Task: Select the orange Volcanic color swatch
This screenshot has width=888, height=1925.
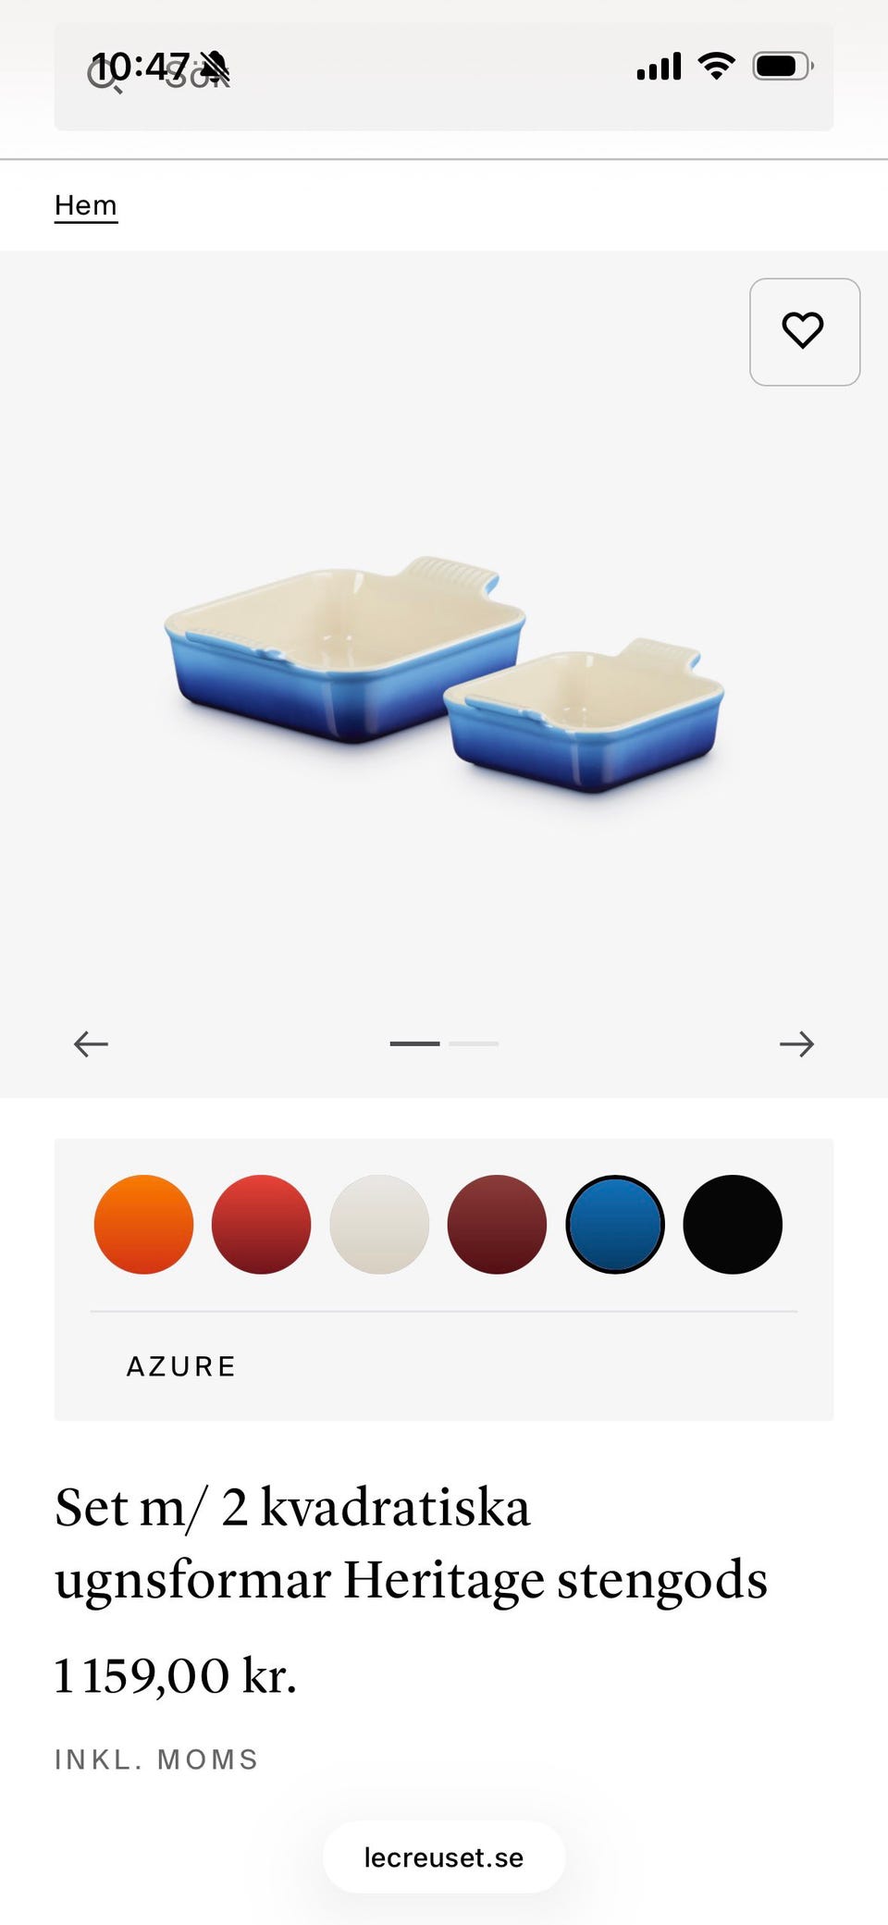Action: (143, 1224)
